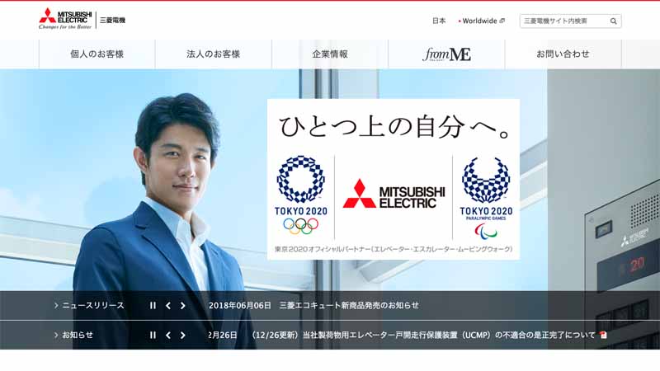Image resolution: width=660 pixels, height=371 pixels.
Task: Click the search magnifier icon
Action: tap(613, 21)
